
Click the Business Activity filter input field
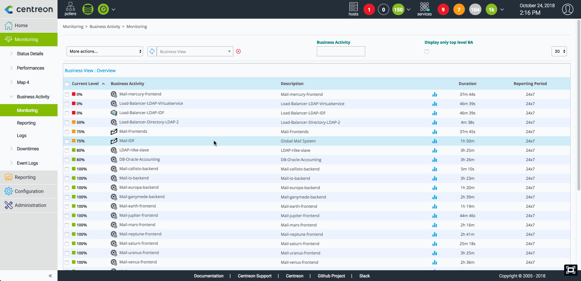[x=341, y=51]
